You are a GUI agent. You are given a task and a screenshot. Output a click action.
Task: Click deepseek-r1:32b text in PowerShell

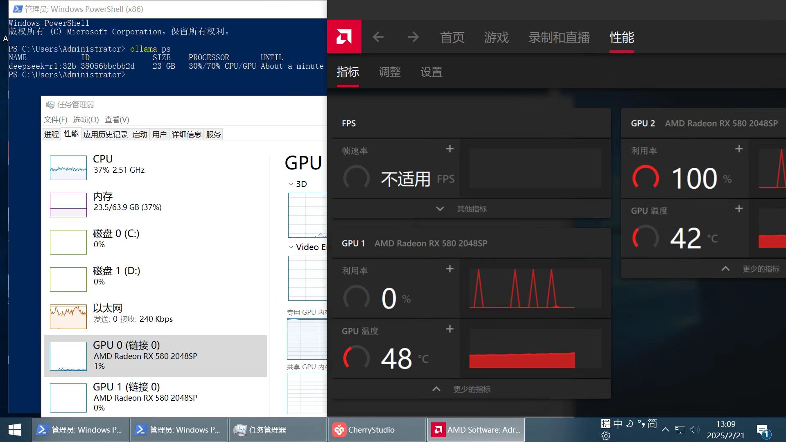point(42,66)
